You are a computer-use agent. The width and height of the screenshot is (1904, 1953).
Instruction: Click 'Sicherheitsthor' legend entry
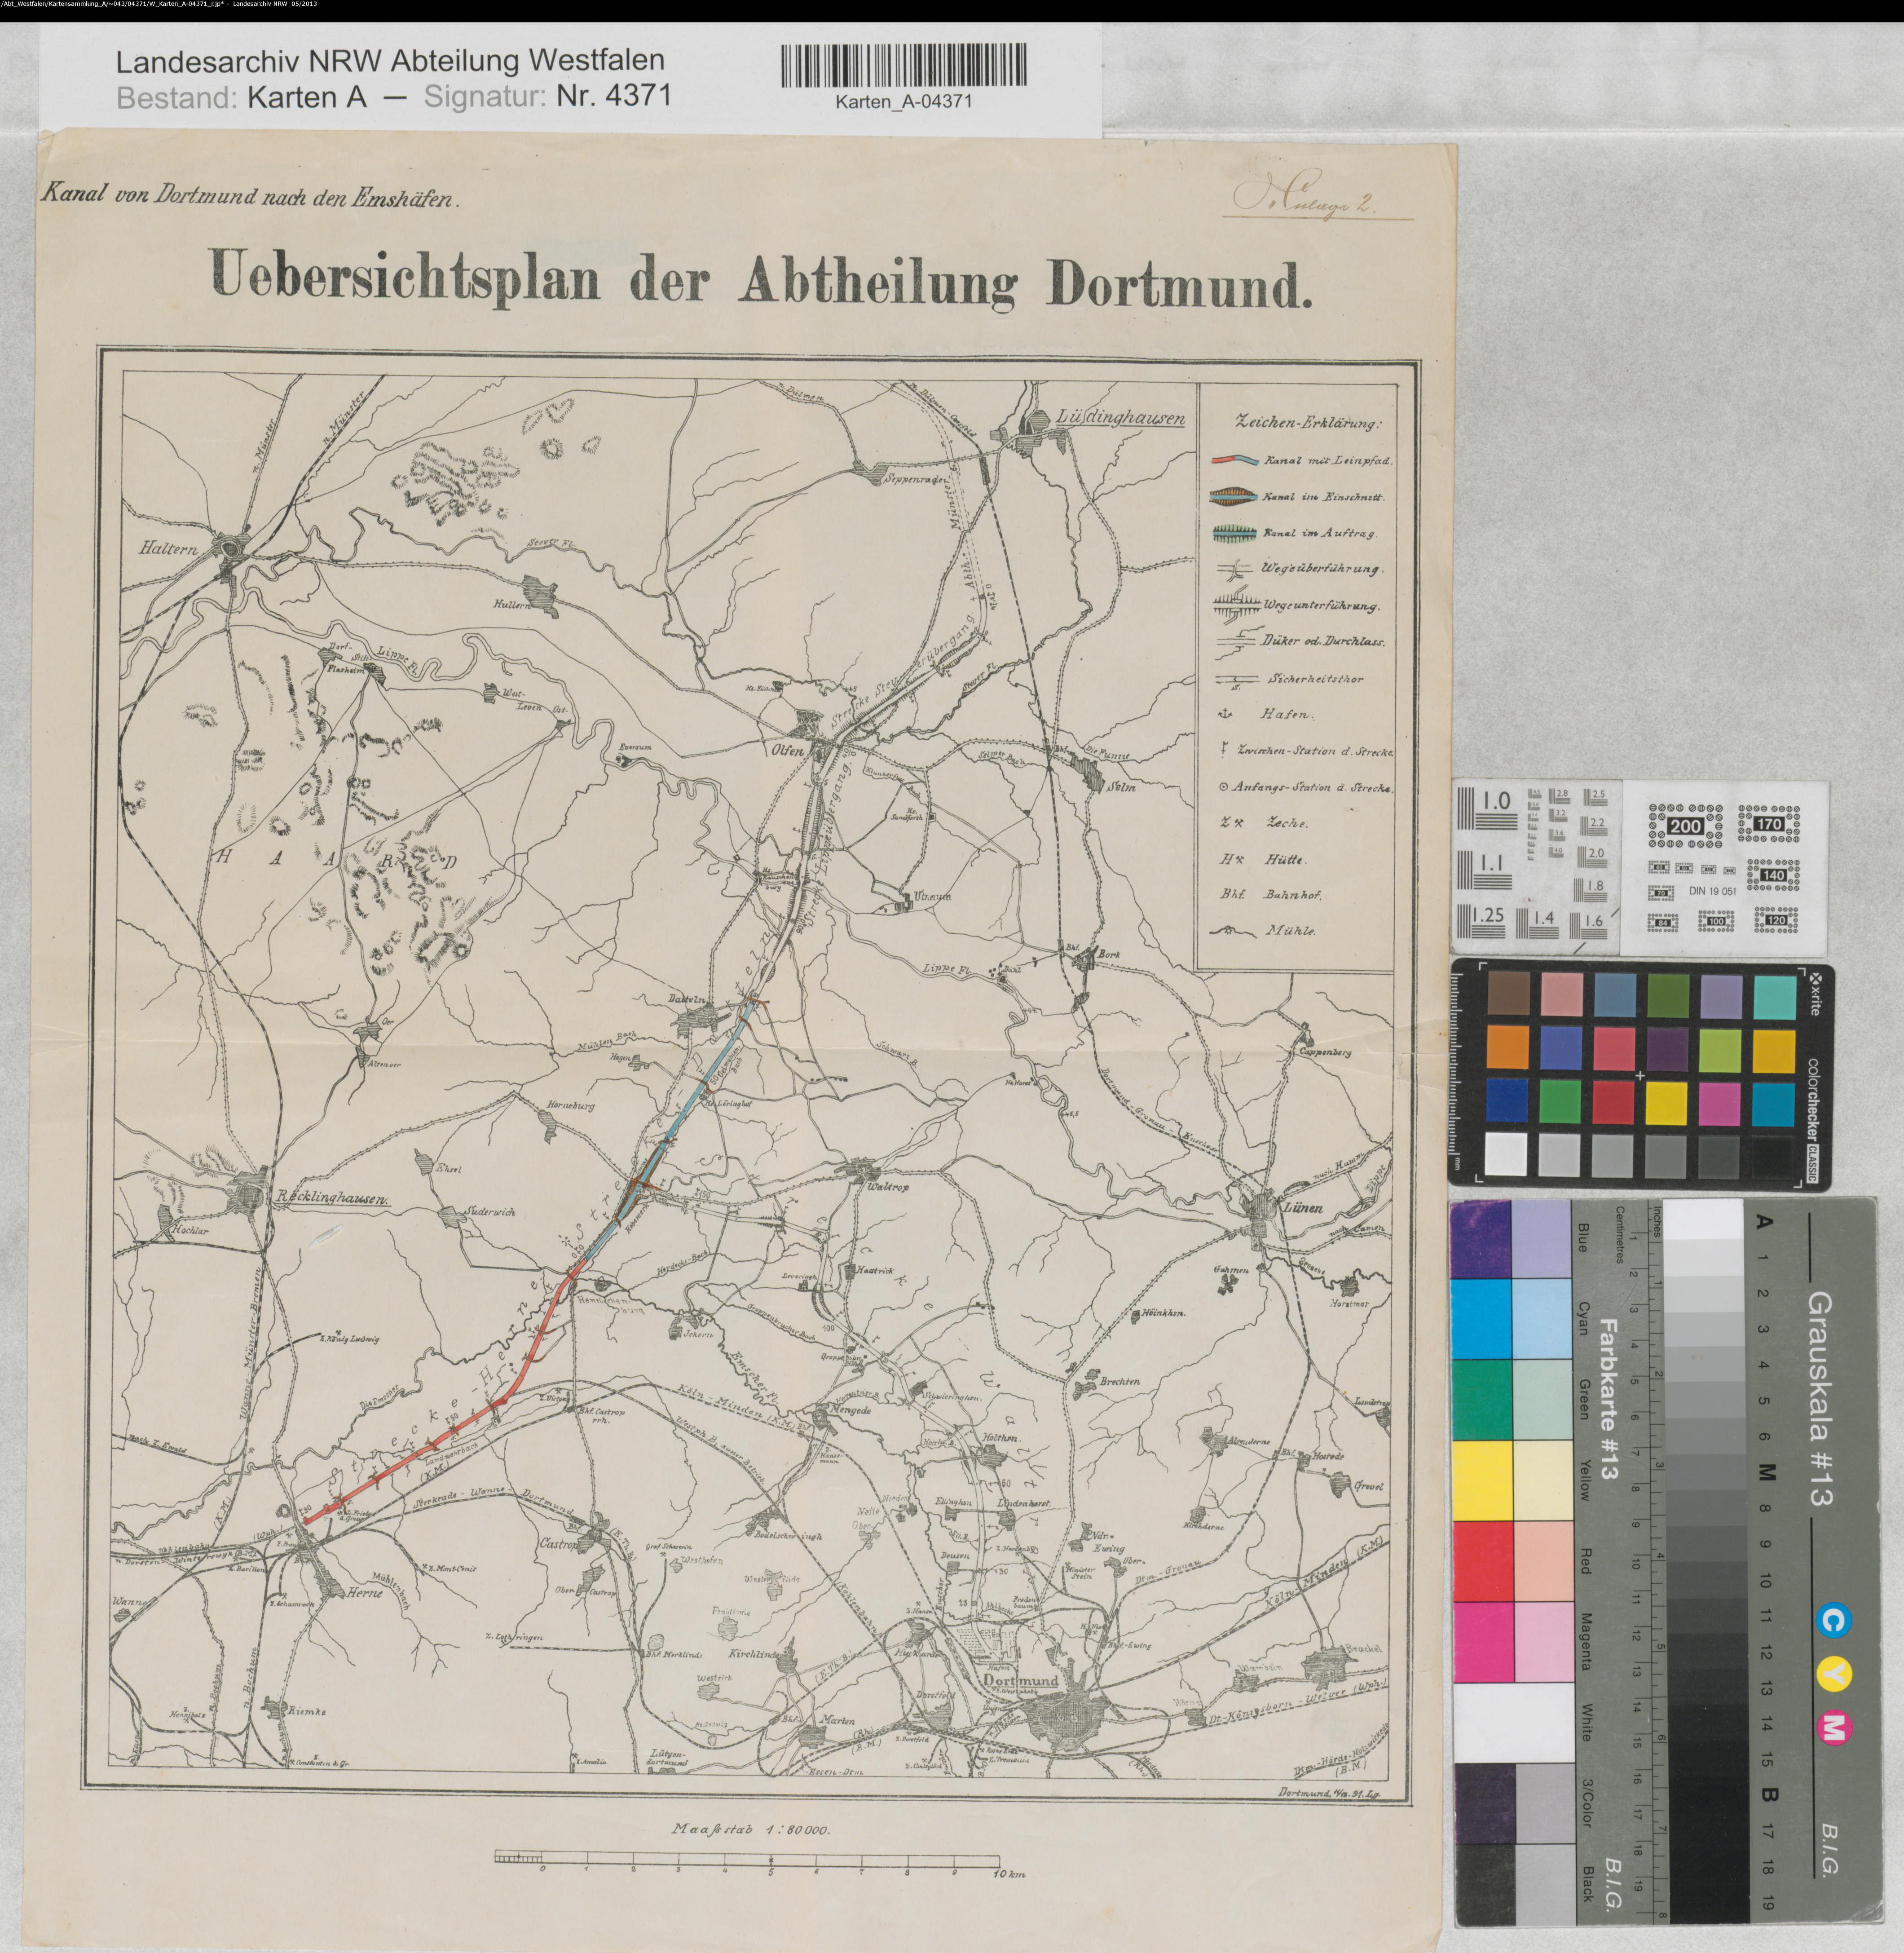pos(1316,679)
